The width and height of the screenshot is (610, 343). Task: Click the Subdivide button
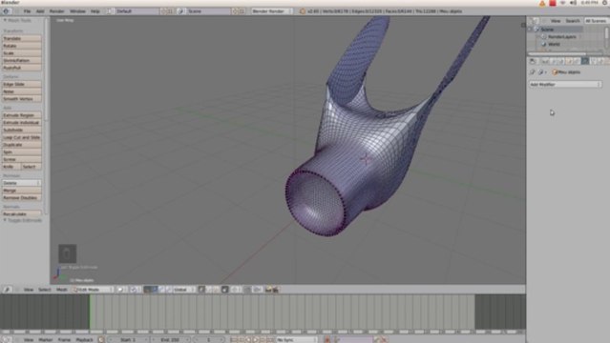tap(22, 131)
